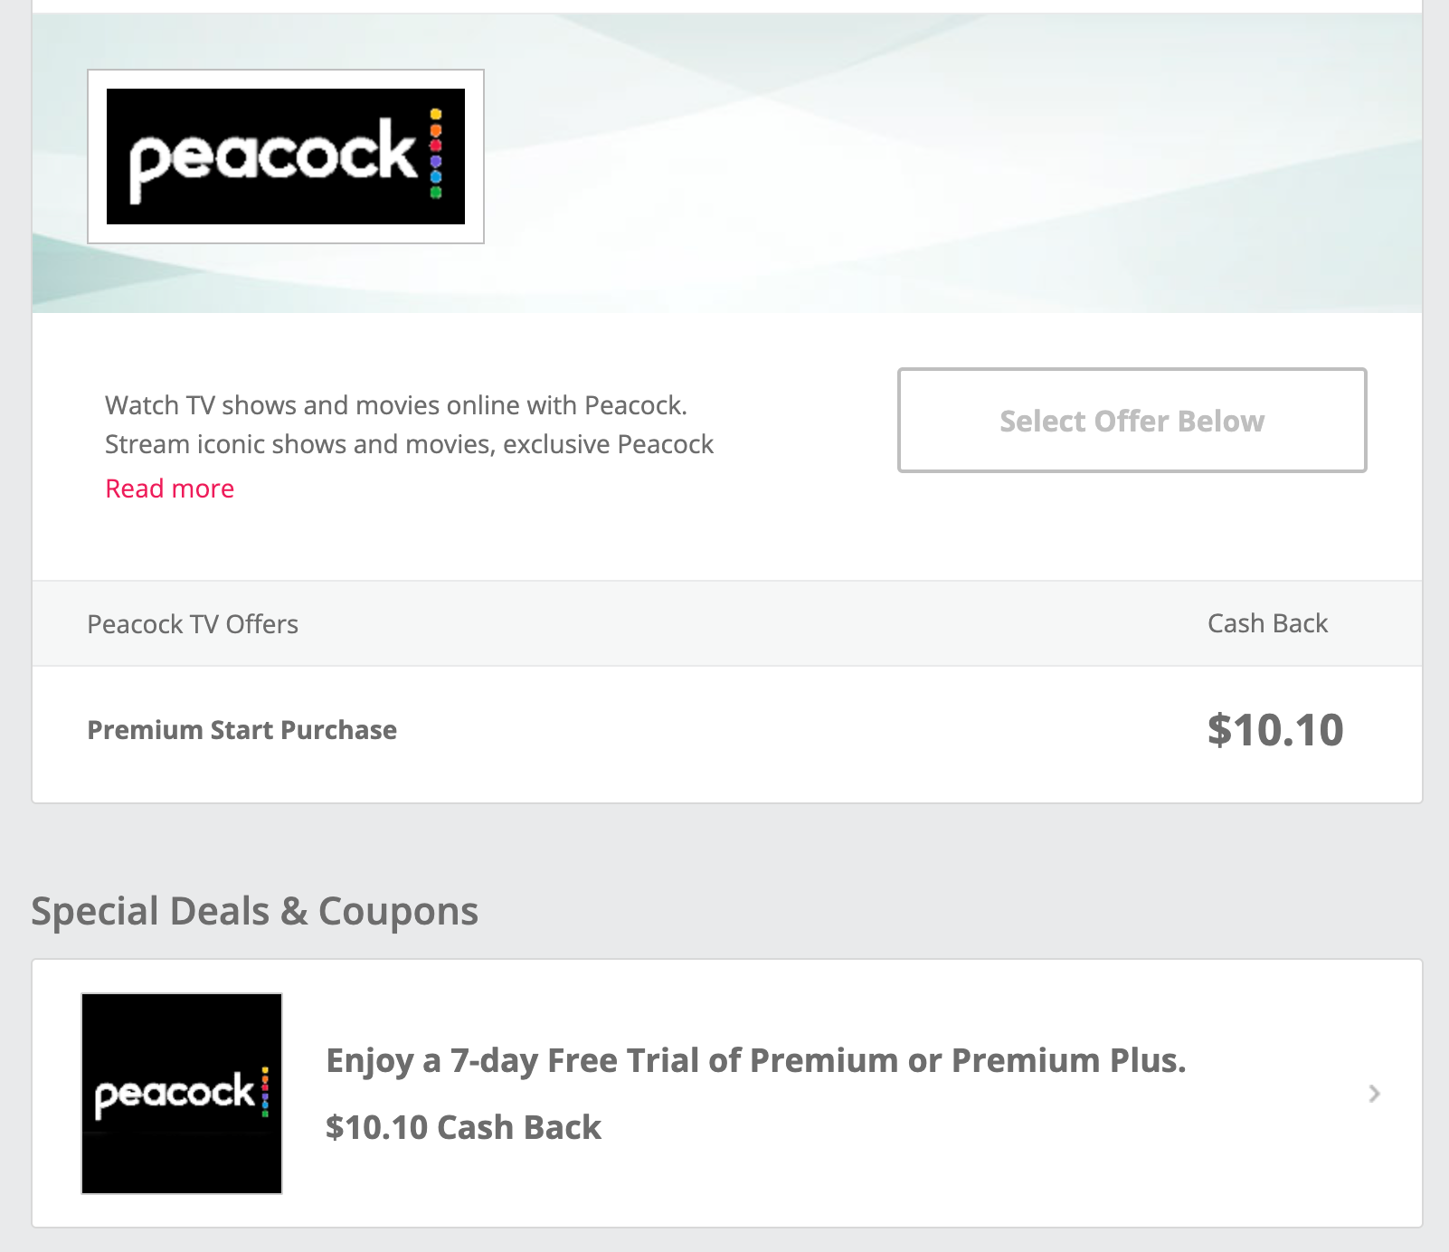Click the Select Offer Below button
The height and width of the screenshot is (1252, 1449).
point(1132,421)
